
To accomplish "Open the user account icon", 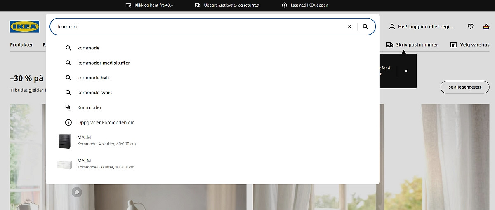I will pos(392,26).
